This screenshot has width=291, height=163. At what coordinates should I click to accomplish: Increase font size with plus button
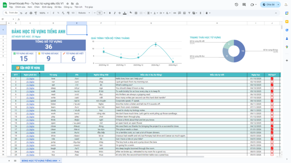(104, 13)
